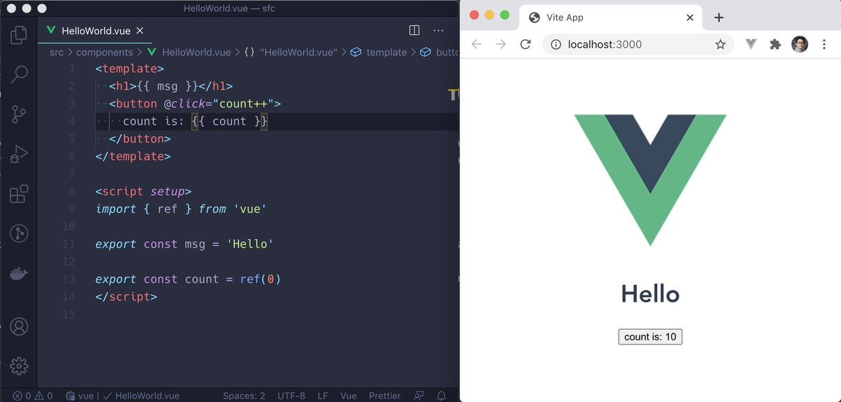
Task: View site information icon in address bar
Action: 556,44
